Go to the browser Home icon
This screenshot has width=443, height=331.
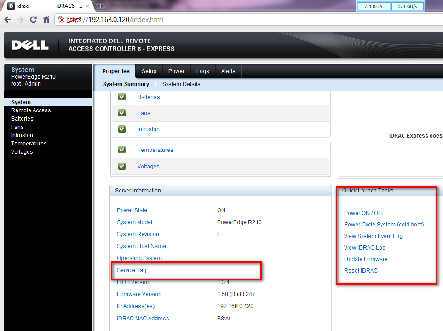tap(46, 19)
